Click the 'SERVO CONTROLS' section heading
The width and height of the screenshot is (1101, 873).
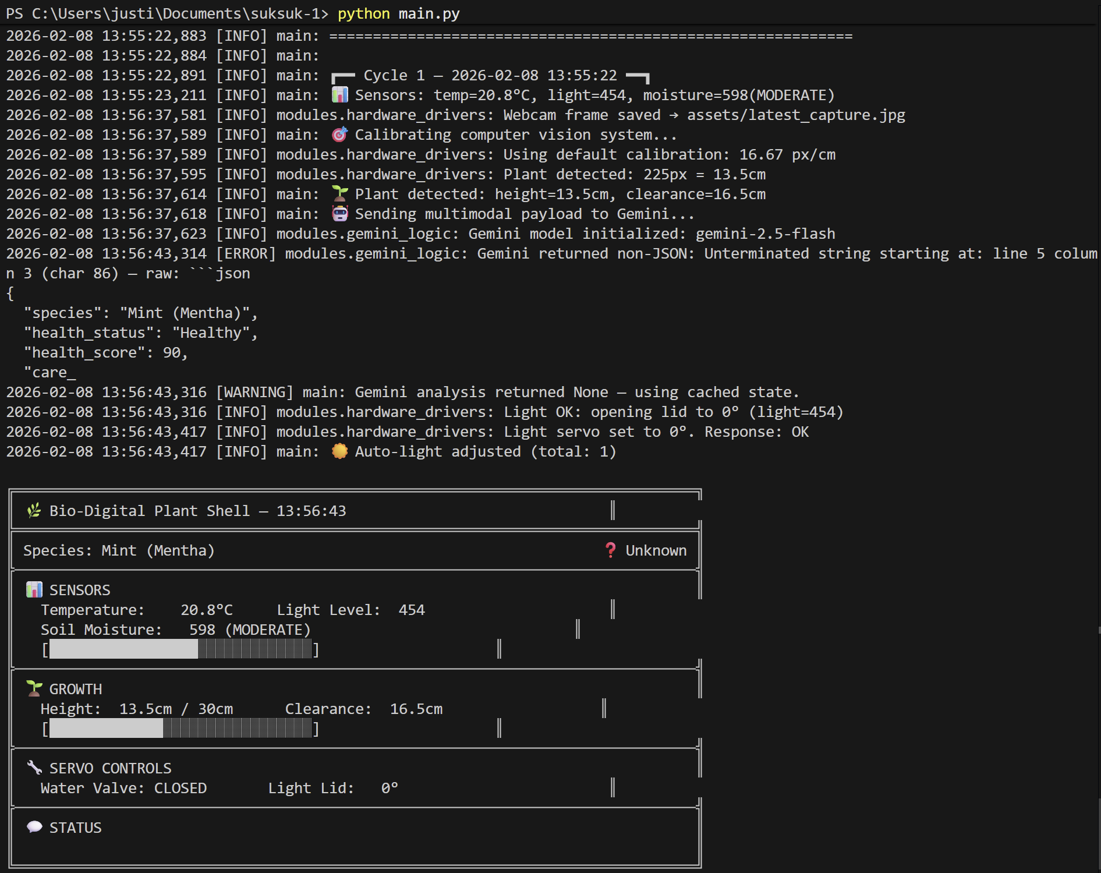111,768
